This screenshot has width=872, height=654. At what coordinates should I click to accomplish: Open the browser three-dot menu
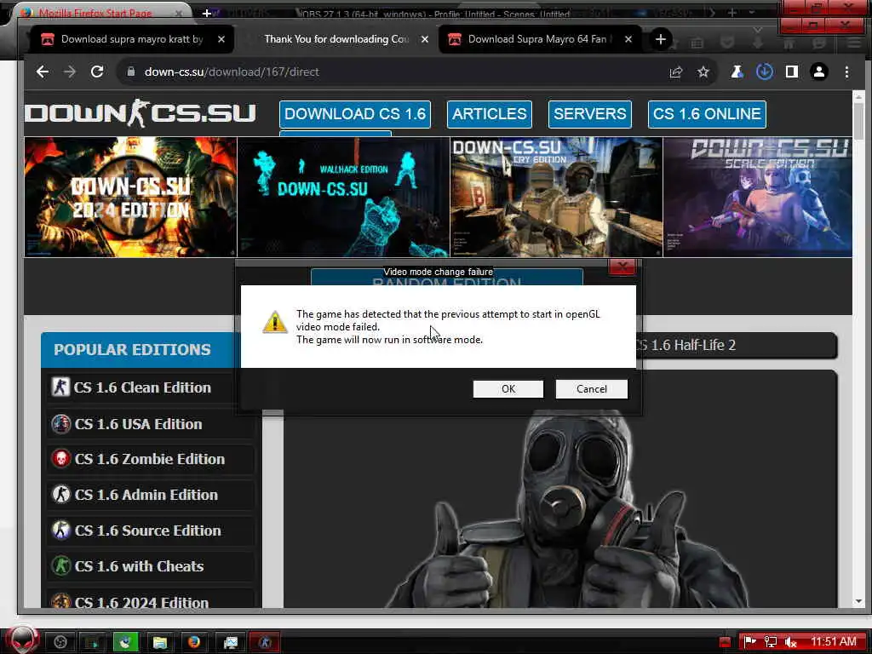(x=846, y=72)
